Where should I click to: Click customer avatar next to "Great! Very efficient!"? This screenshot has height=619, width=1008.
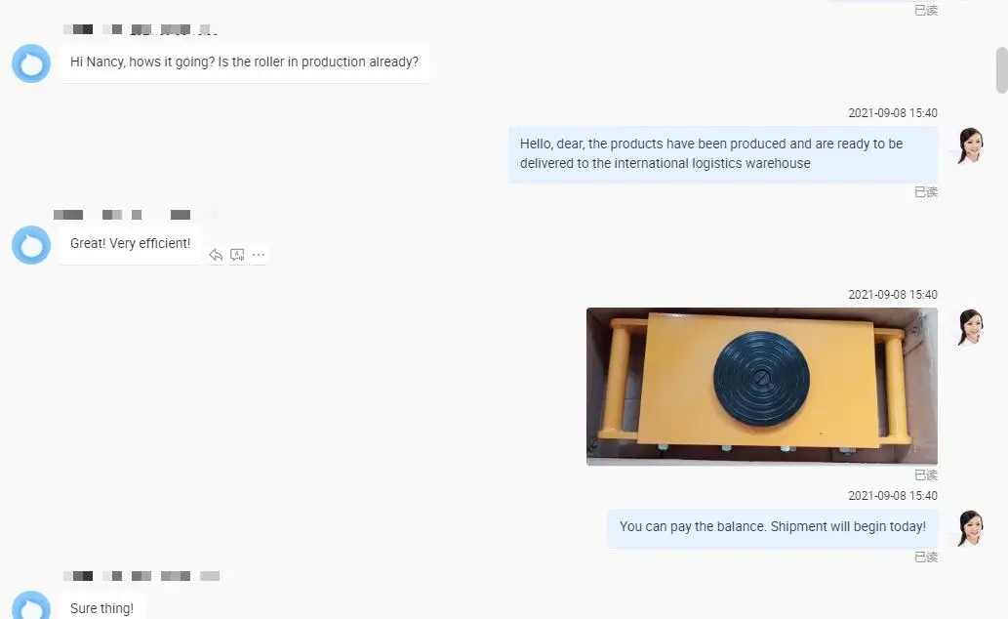[31, 245]
